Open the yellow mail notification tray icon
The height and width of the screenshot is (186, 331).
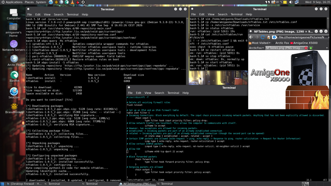[285, 2]
